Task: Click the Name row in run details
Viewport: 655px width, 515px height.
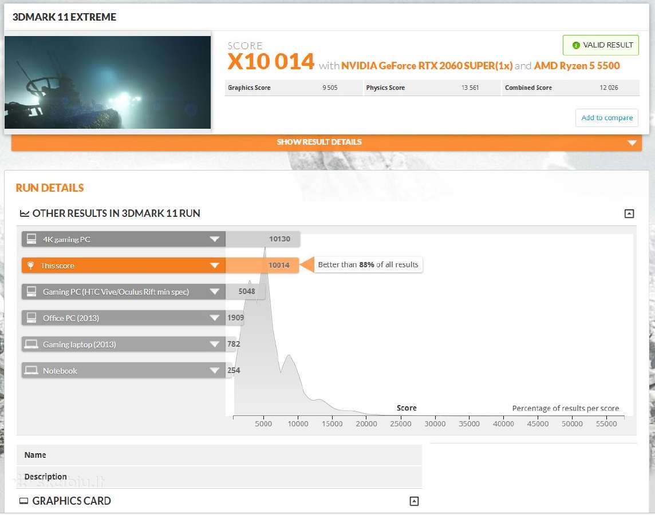Action: tap(219, 455)
